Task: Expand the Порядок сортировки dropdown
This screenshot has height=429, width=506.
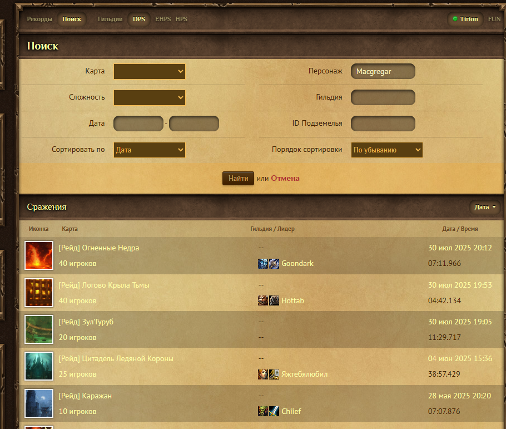Action: click(386, 150)
